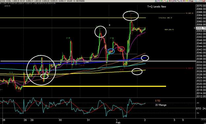
Task: Click the yellow bar icon in top toolbar
Action: coord(187,1)
